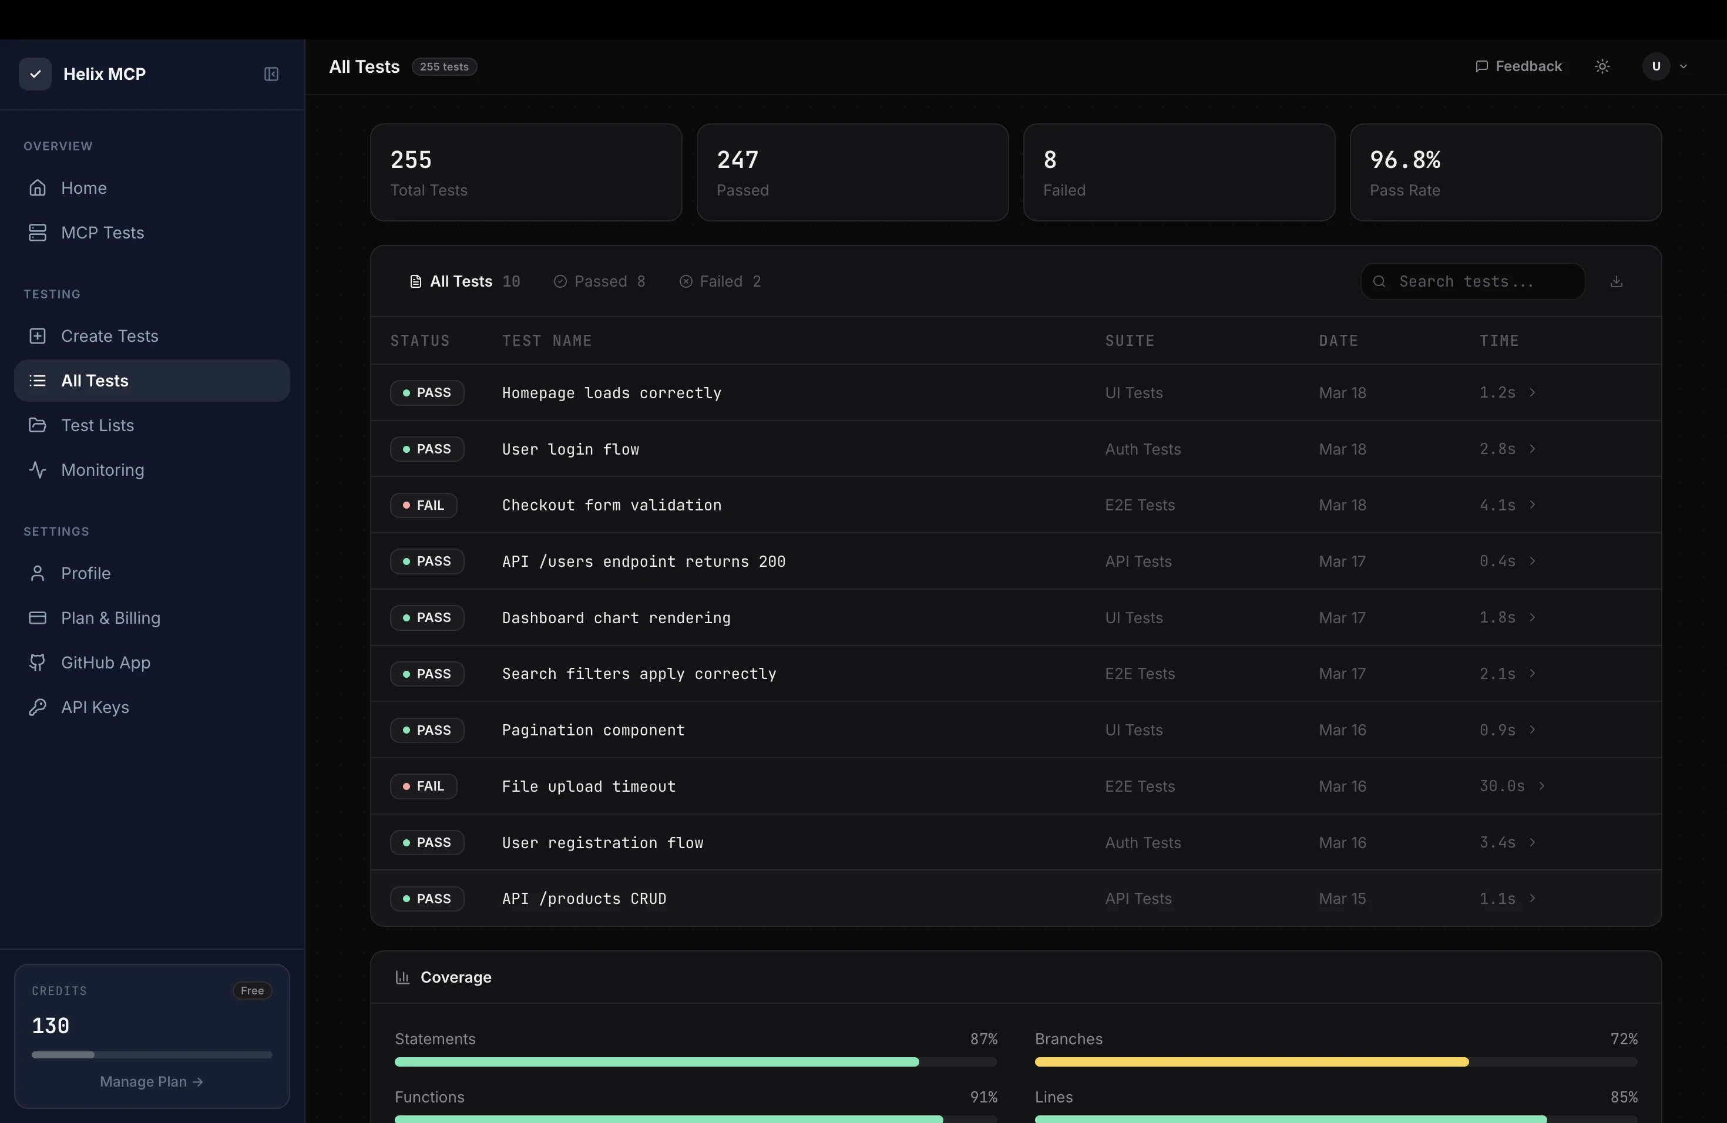This screenshot has width=1727, height=1123.
Task: Click the credits usage progress bar
Action: [152, 1055]
